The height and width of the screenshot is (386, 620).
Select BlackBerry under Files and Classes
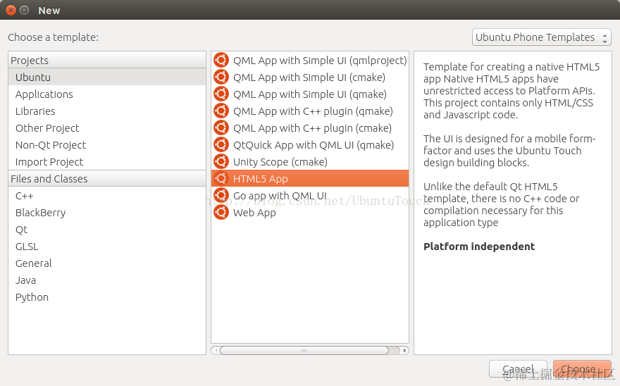click(107, 213)
